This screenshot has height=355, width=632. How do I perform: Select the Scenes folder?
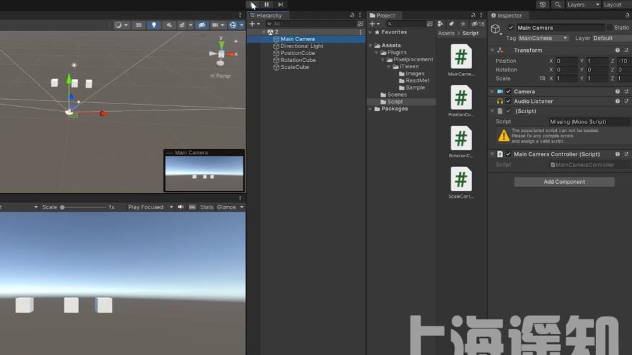pos(397,95)
